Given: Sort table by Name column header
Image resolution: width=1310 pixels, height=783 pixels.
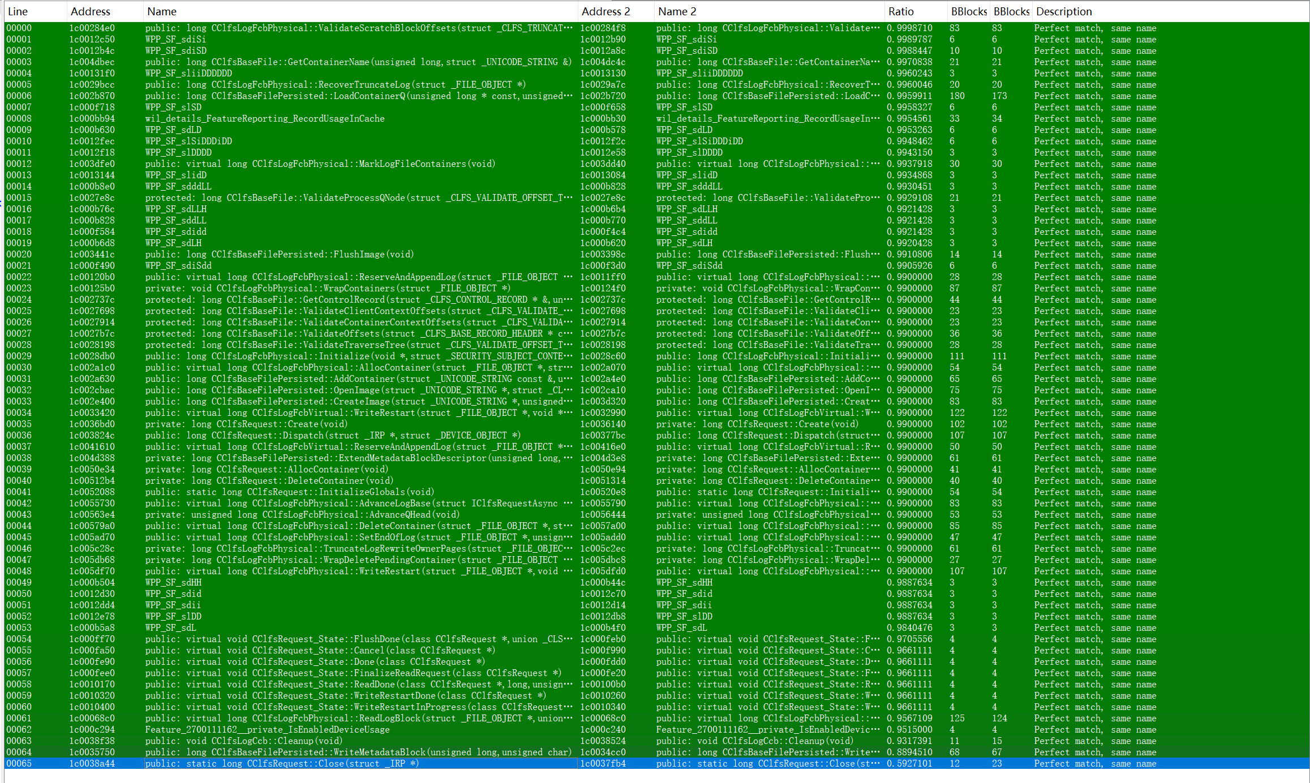Looking at the screenshot, I should tap(162, 11).
